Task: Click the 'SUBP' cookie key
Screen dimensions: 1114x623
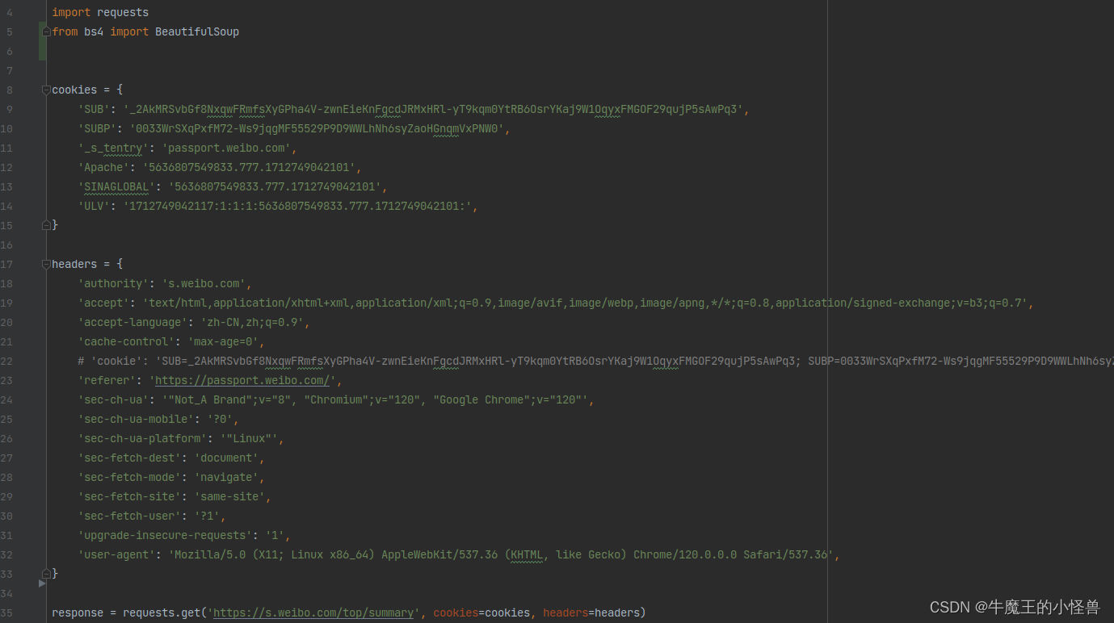Action: pyautogui.click(x=97, y=128)
